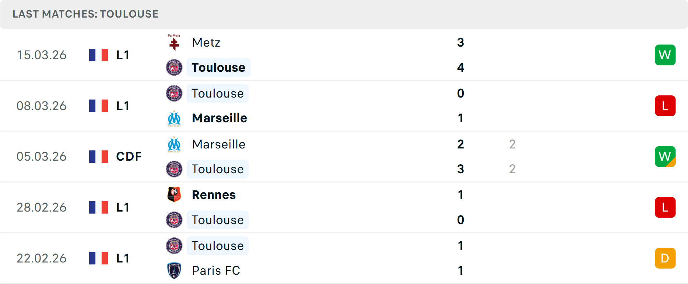Screen dimensions: 688x284
Task: Click the 22.02.26 match date
Action: click(42, 258)
